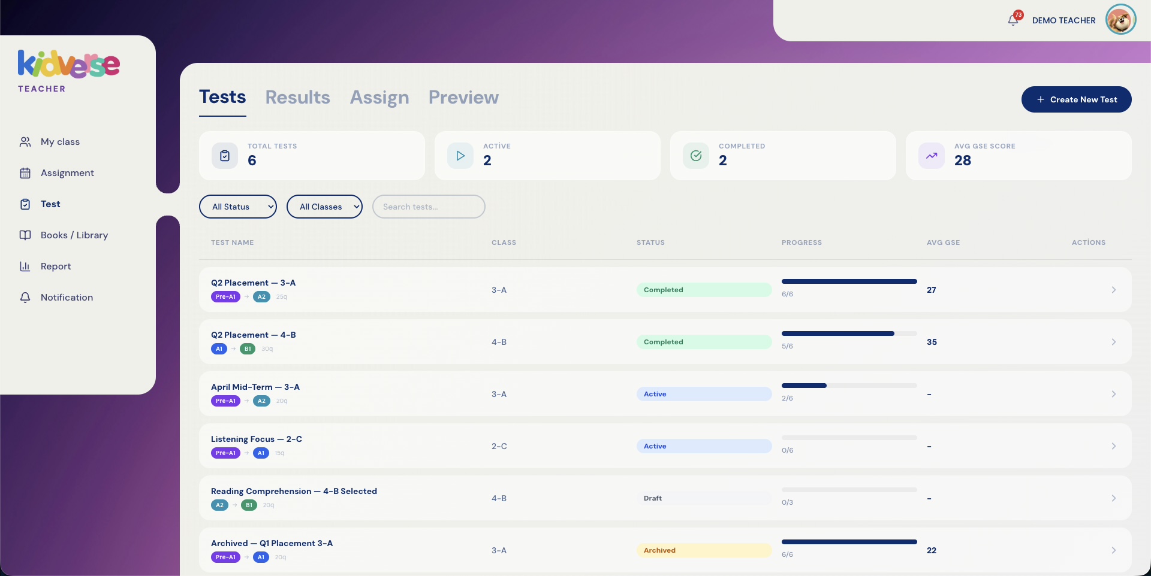Click the Avg GSE Score trend icon
1151x576 pixels.
point(932,156)
